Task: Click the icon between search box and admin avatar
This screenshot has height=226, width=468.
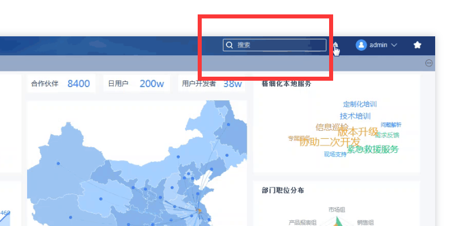Action: point(335,46)
